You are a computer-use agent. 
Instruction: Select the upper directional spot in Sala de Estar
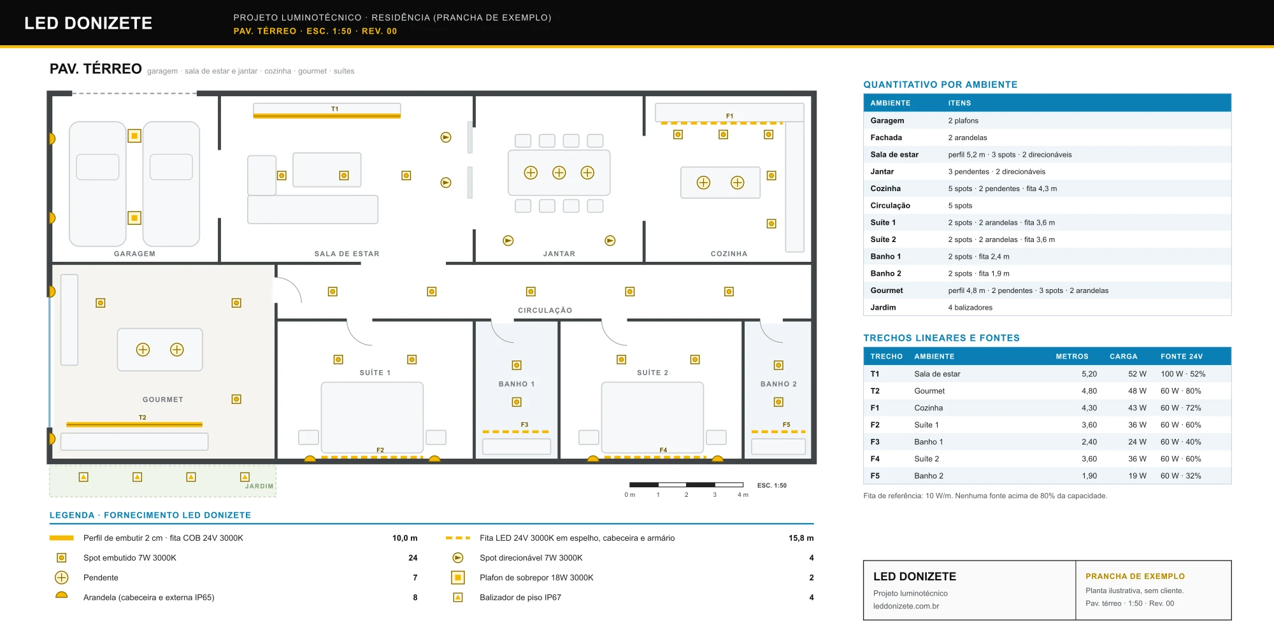[446, 137]
